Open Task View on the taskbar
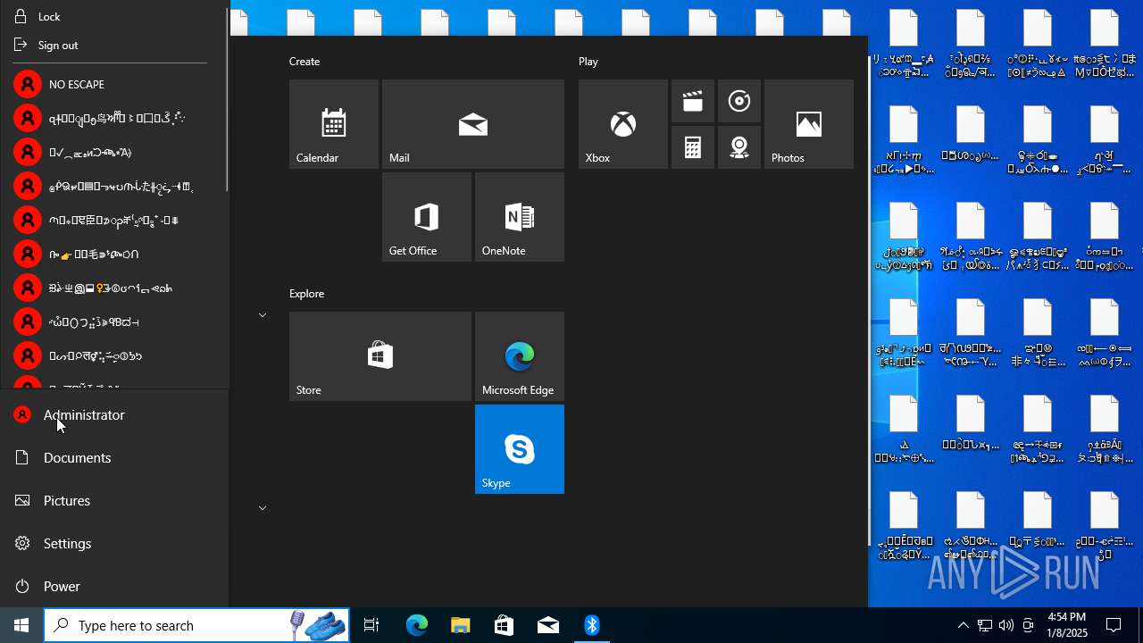This screenshot has width=1143, height=643. [371, 625]
